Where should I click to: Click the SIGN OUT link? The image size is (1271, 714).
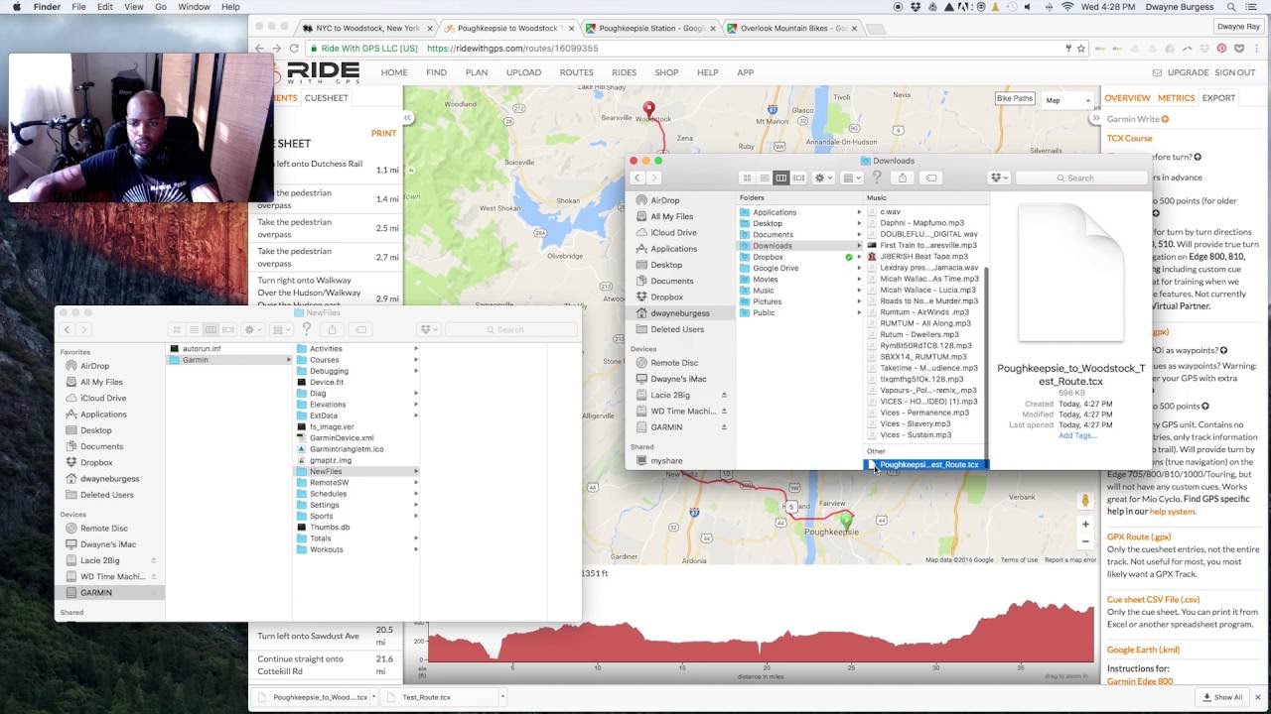pos(1235,72)
